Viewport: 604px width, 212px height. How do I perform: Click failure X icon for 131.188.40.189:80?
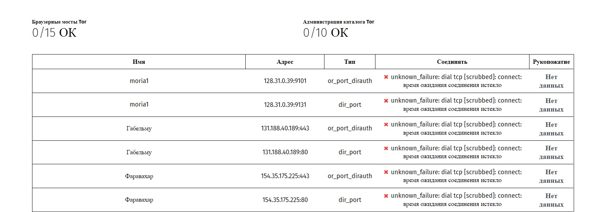[x=386, y=148]
